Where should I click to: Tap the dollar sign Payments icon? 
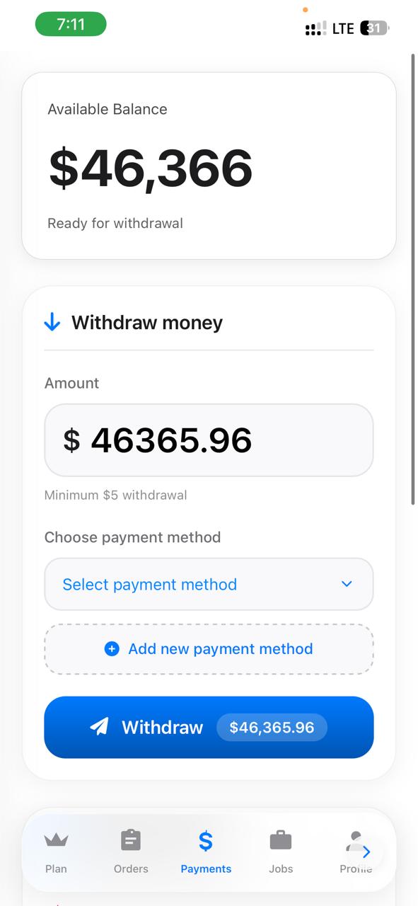(205, 841)
